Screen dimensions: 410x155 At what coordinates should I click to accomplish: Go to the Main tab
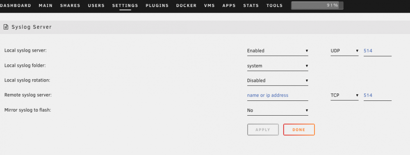click(46, 5)
